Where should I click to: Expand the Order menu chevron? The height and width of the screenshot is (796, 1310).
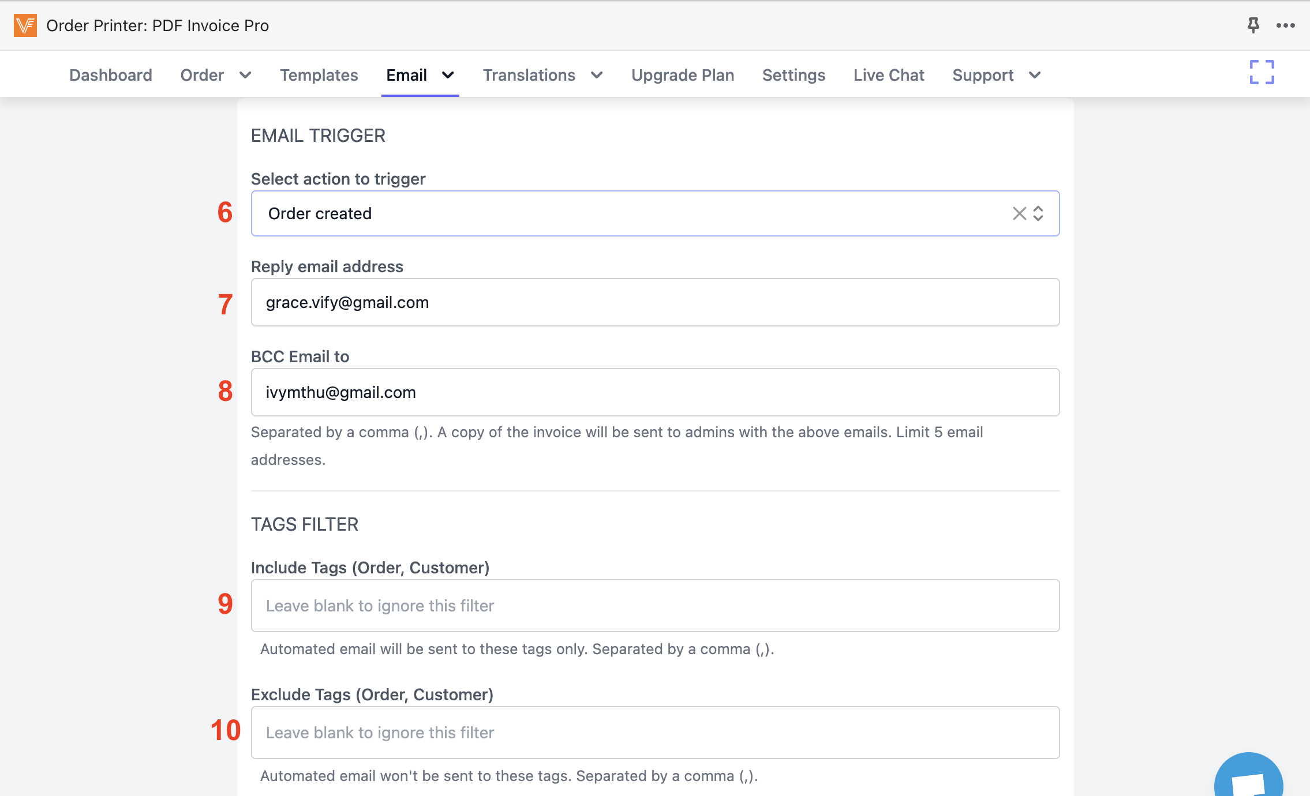click(245, 75)
